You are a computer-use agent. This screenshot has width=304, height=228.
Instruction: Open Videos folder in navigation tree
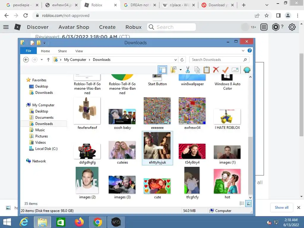coord(40,142)
